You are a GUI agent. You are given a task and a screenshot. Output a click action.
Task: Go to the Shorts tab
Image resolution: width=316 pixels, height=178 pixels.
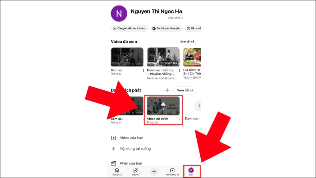pyautogui.click(x=135, y=171)
